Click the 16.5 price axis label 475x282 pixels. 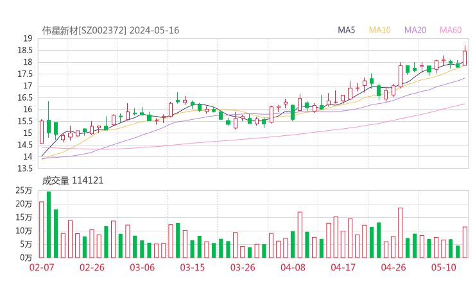[x=25, y=97]
